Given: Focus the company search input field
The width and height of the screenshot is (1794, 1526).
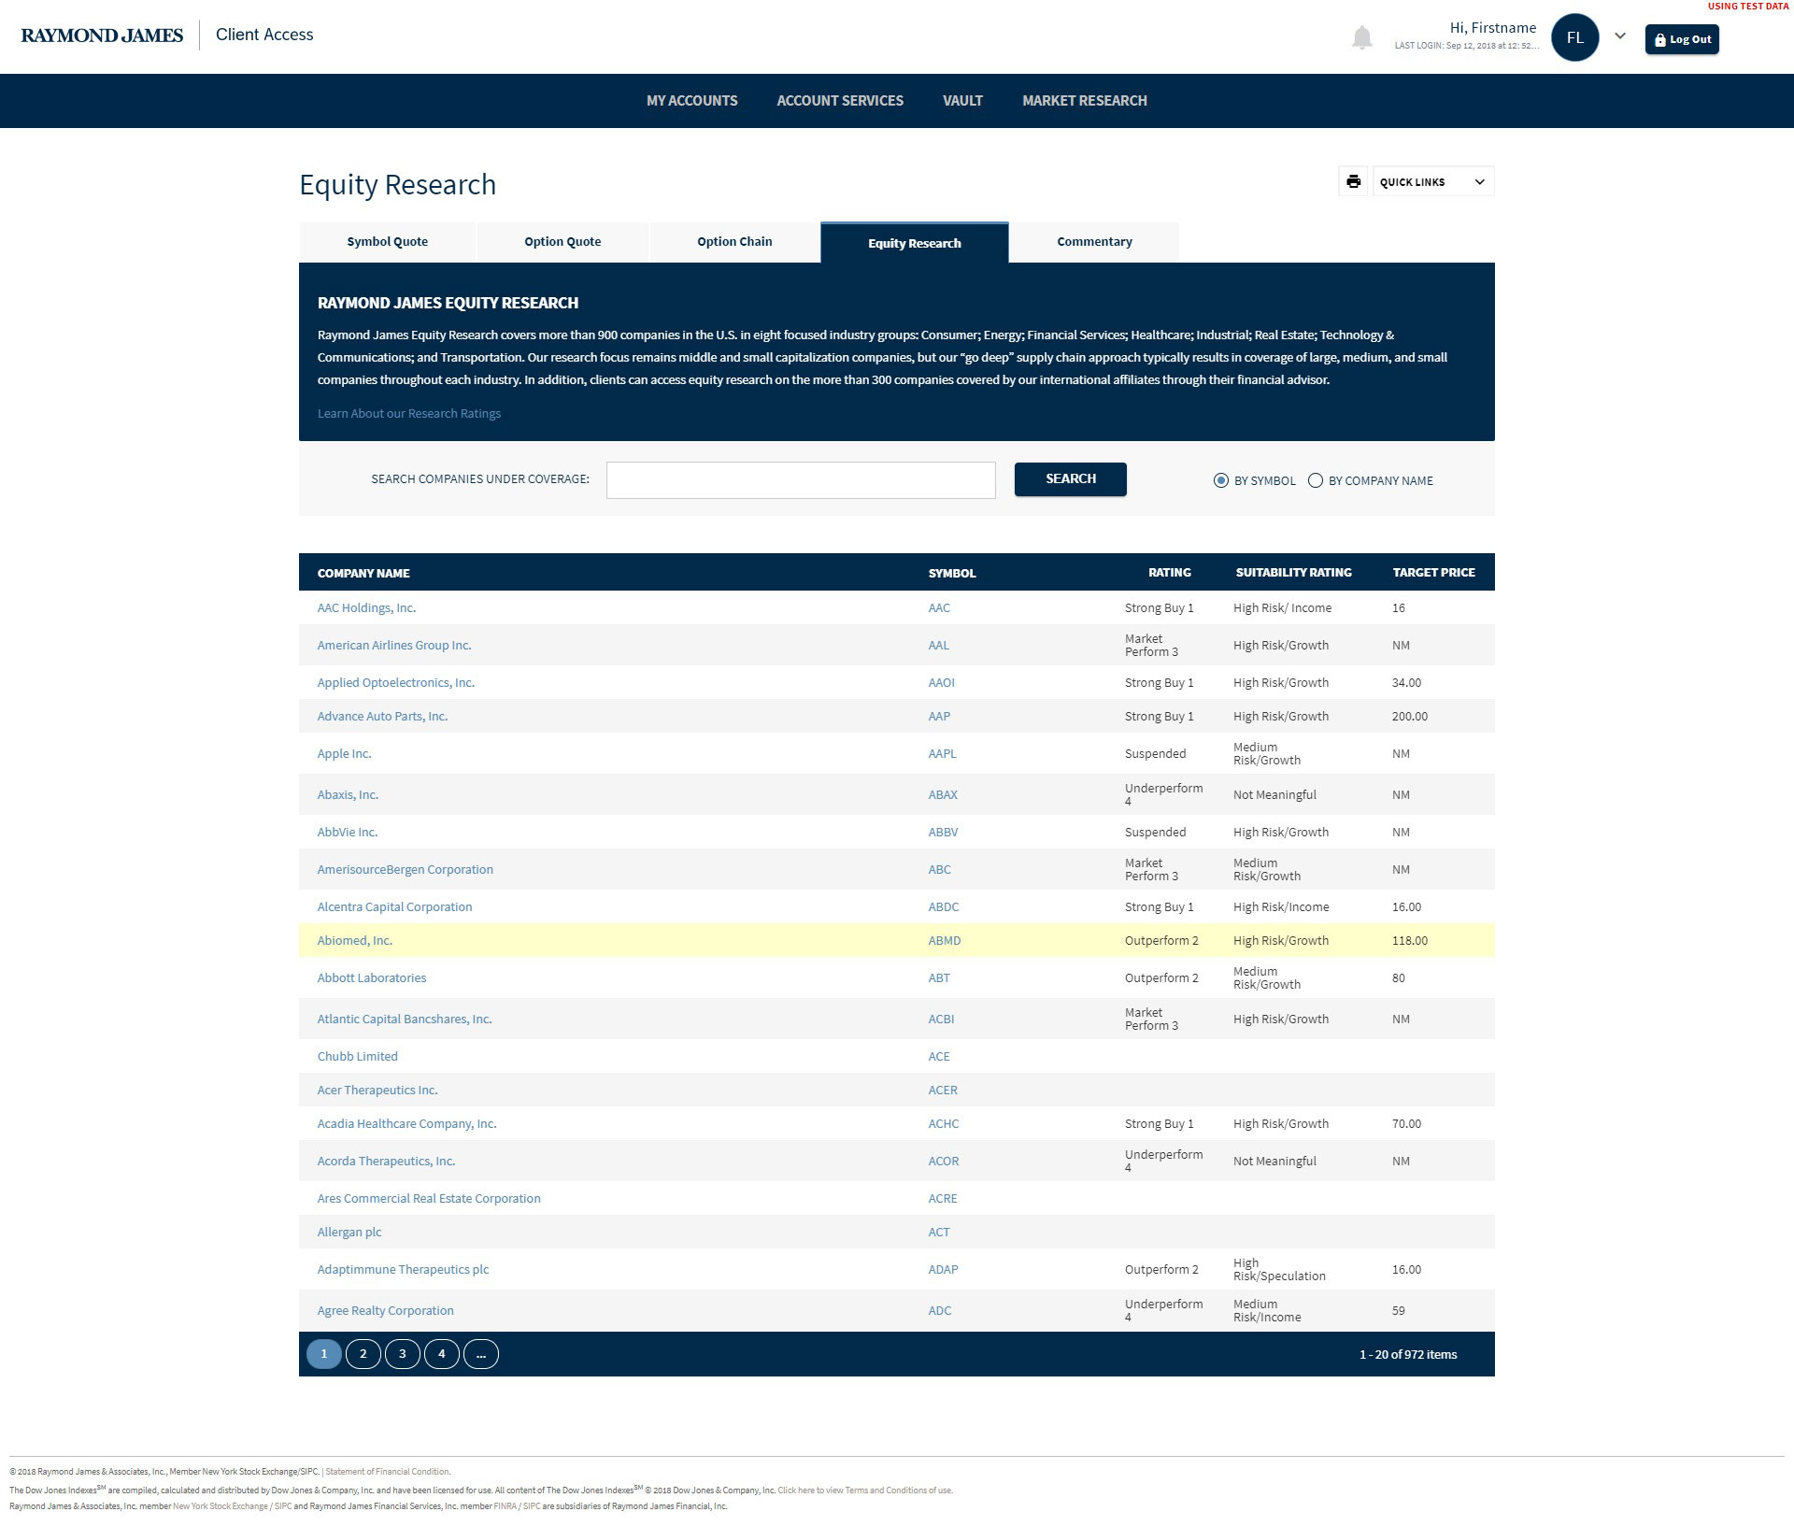Looking at the screenshot, I should pyautogui.click(x=801, y=479).
